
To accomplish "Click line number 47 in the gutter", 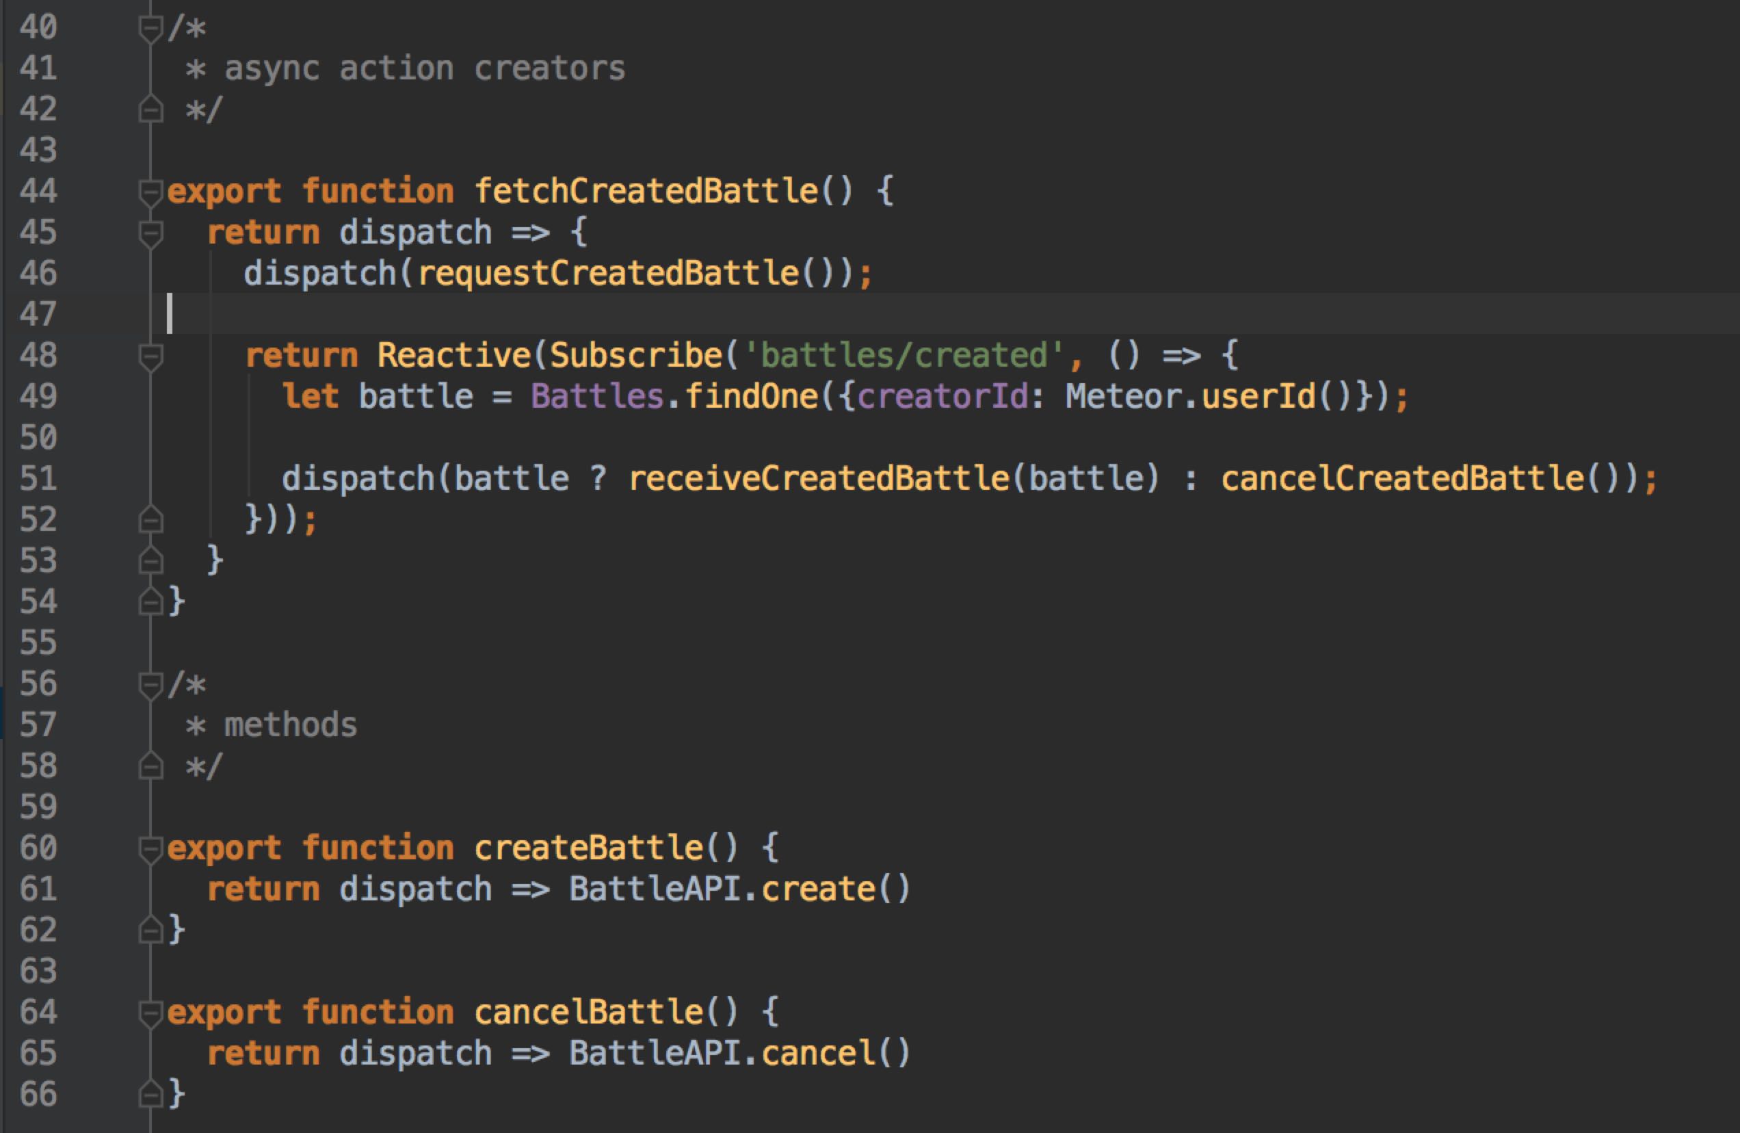I will [38, 315].
